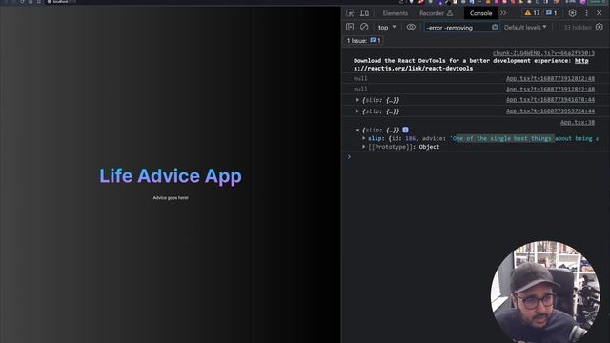
Task: Open the Default levels dropdown
Action: tap(525, 28)
